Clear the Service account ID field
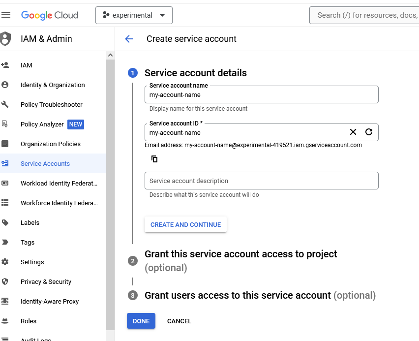 (x=353, y=132)
